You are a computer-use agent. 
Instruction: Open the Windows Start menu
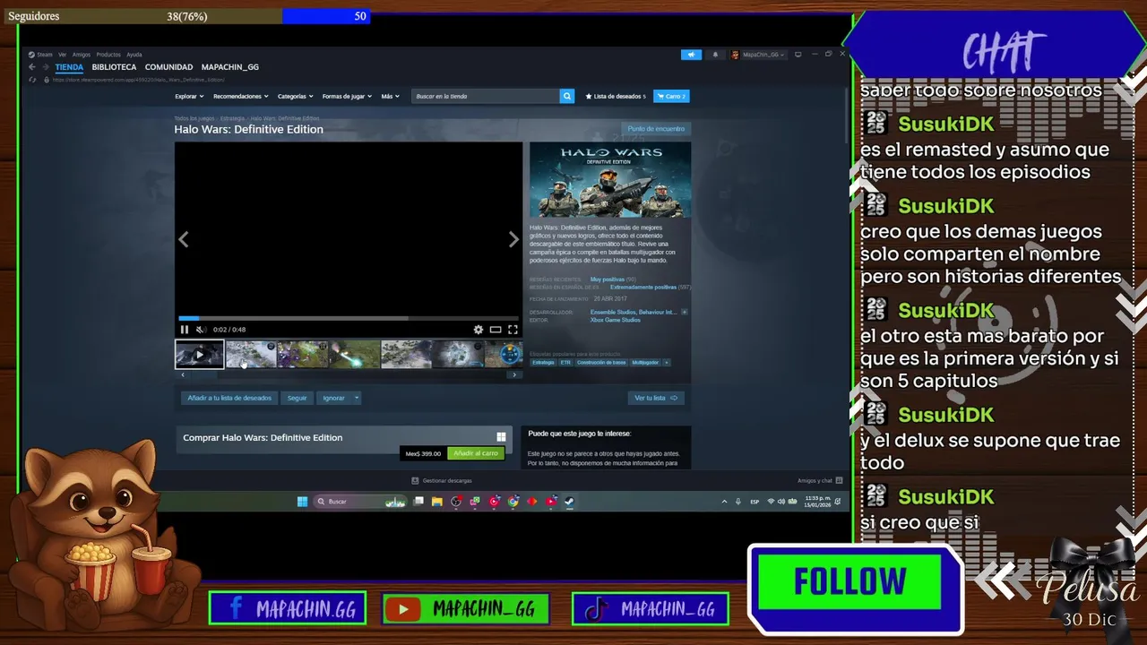tap(302, 502)
